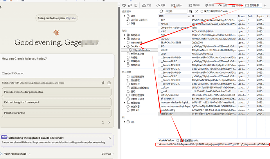Select 定期后台同步 periodic sync clock item
Image resolution: width=270 pixels, height=159 pixels.
135,99
